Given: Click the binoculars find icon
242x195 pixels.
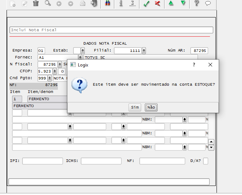Looking at the screenshot, I should pyautogui.click(x=108, y=3).
